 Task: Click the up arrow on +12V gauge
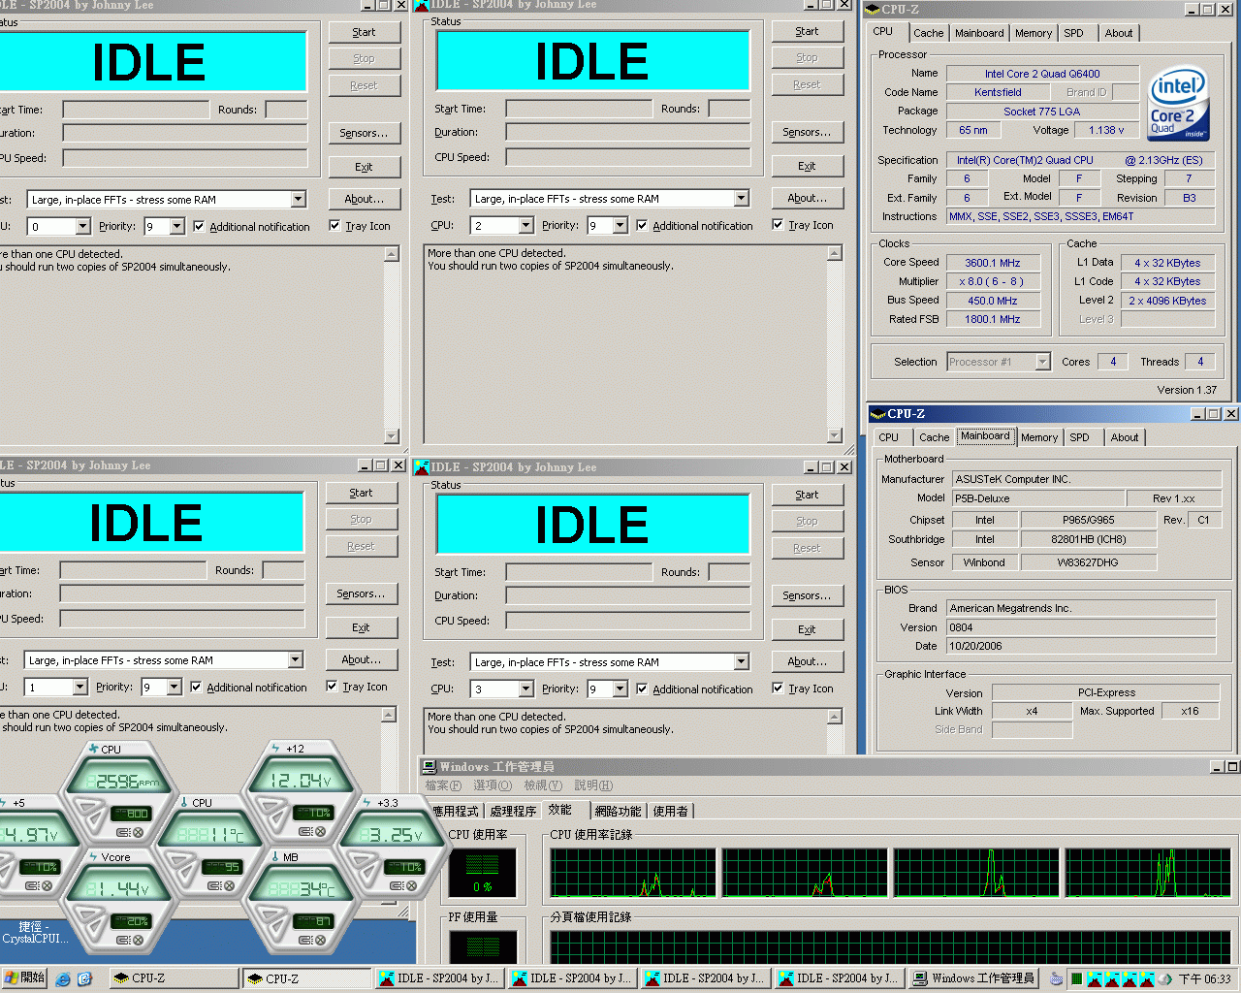coord(270,805)
